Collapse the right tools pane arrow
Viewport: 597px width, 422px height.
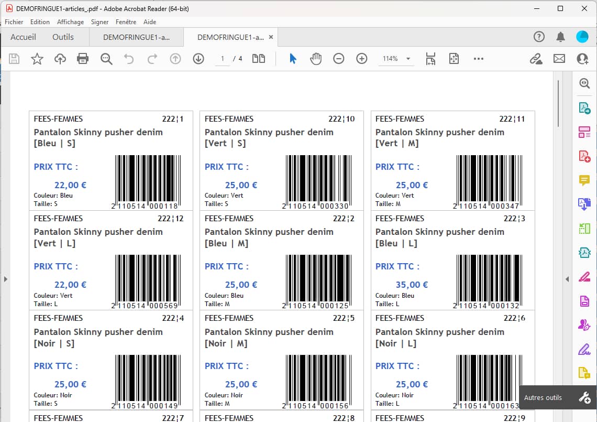click(567, 279)
